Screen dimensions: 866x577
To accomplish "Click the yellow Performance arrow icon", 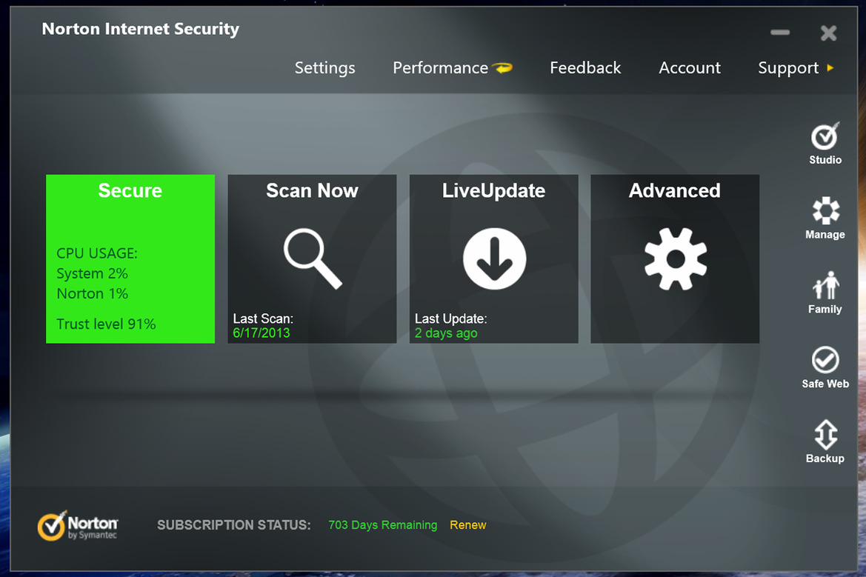I will pos(502,68).
